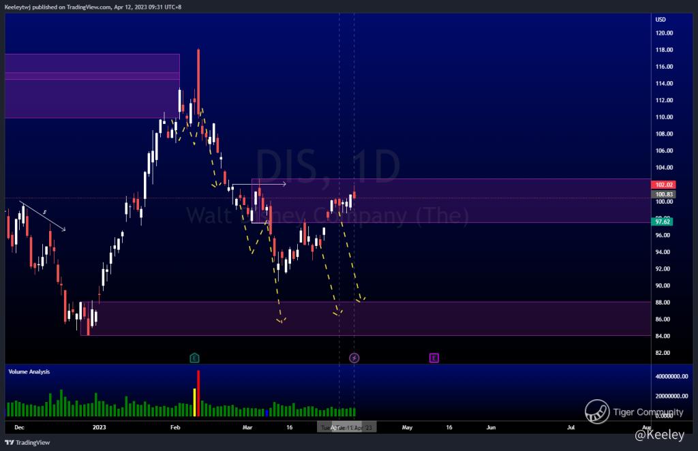Click the 104.00 price axis value
Screen dimensions: 698x451
coord(664,167)
